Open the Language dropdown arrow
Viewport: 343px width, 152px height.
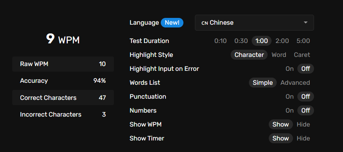[306, 23]
